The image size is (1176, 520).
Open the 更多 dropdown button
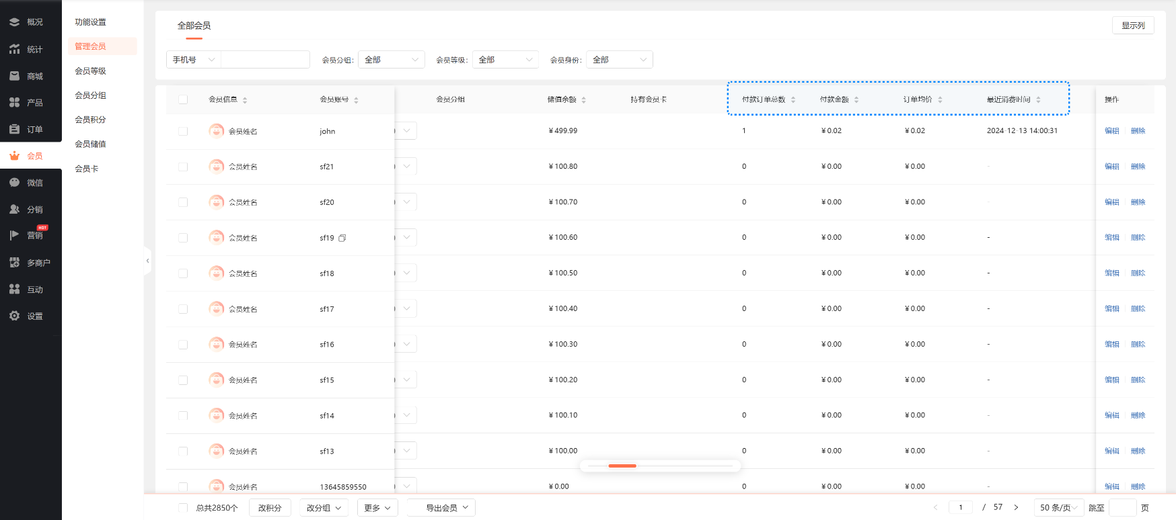[x=377, y=508]
